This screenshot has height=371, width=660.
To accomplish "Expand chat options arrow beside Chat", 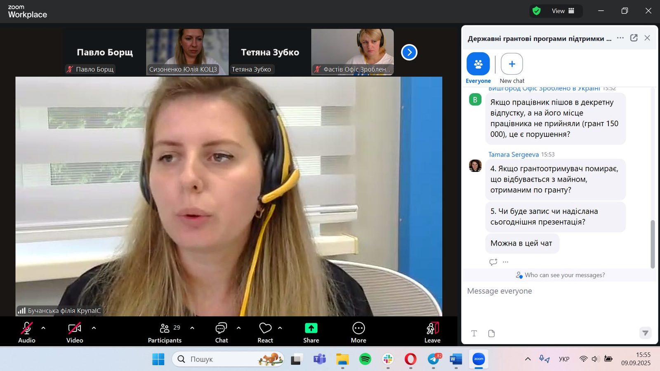I will pyautogui.click(x=239, y=328).
